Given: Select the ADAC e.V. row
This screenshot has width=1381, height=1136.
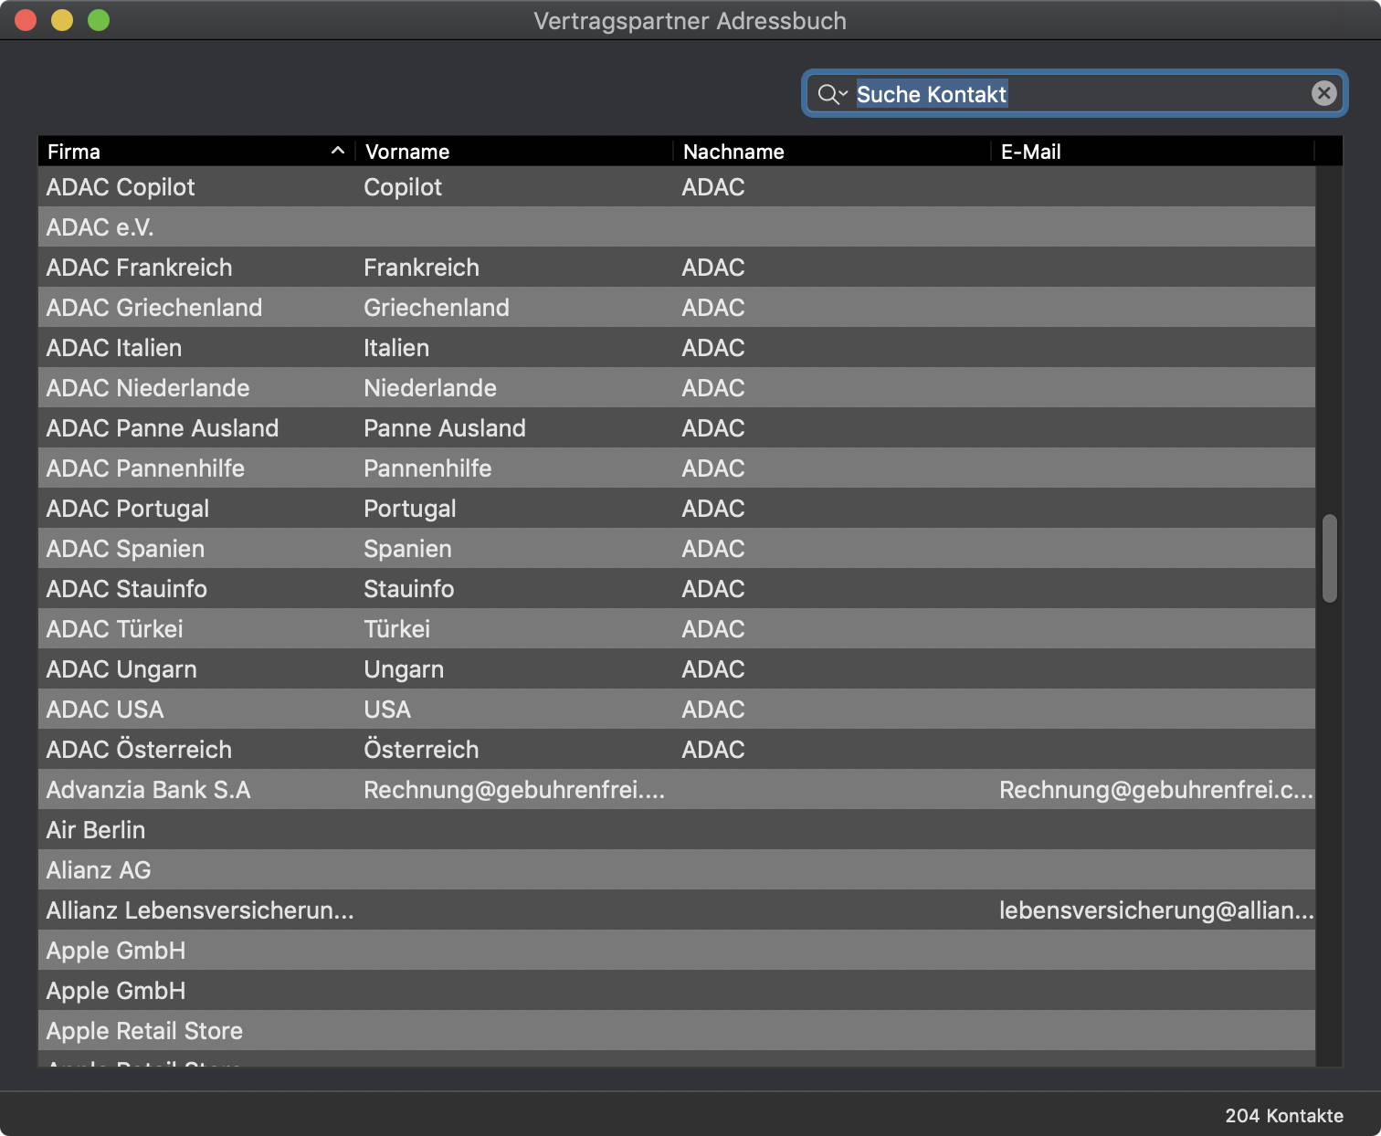Looking at the screenshot, I should point(677,226).
